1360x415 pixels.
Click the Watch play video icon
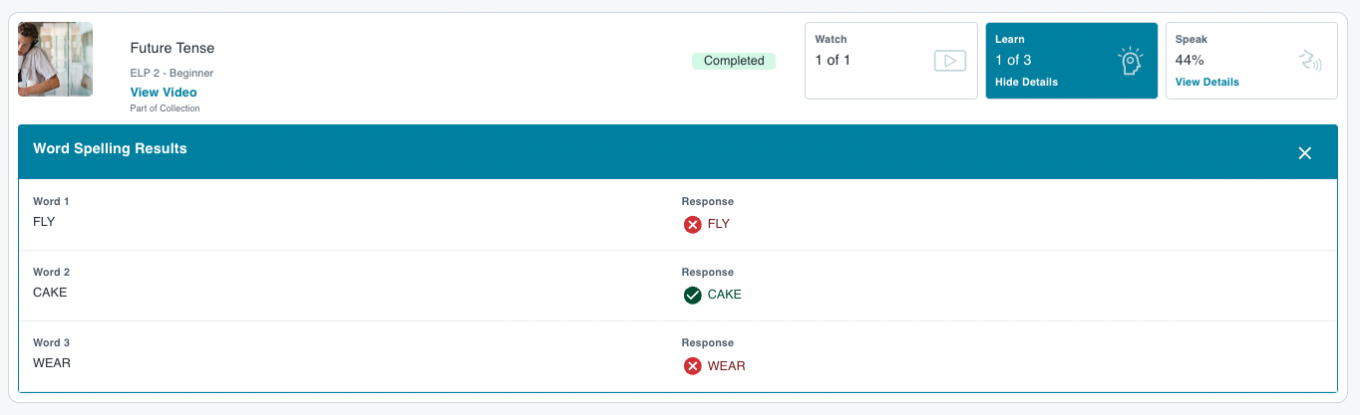click(950, 61)
